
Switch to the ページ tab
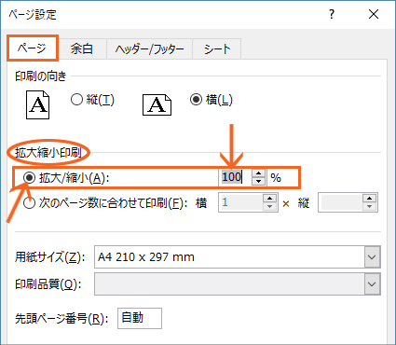pos(33,48)
